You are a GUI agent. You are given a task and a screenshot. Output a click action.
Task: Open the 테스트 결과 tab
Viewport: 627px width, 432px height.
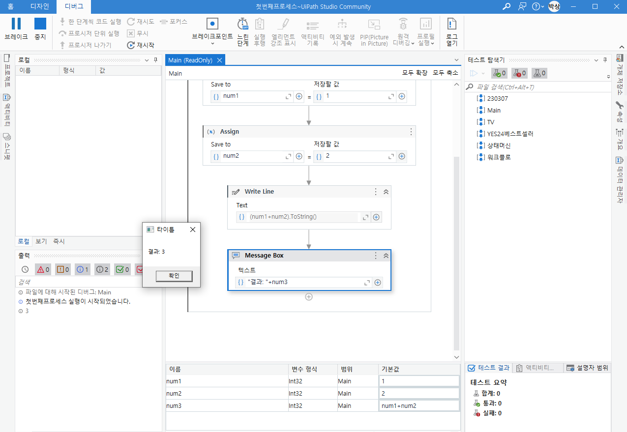pos(489,368)
